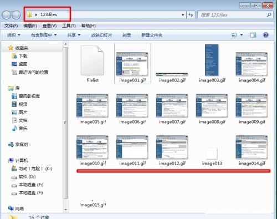Image resolution: width=277 pixels, height=219 pixels.
Task: Select the 视频 library icon
Action: pos(14,104)
